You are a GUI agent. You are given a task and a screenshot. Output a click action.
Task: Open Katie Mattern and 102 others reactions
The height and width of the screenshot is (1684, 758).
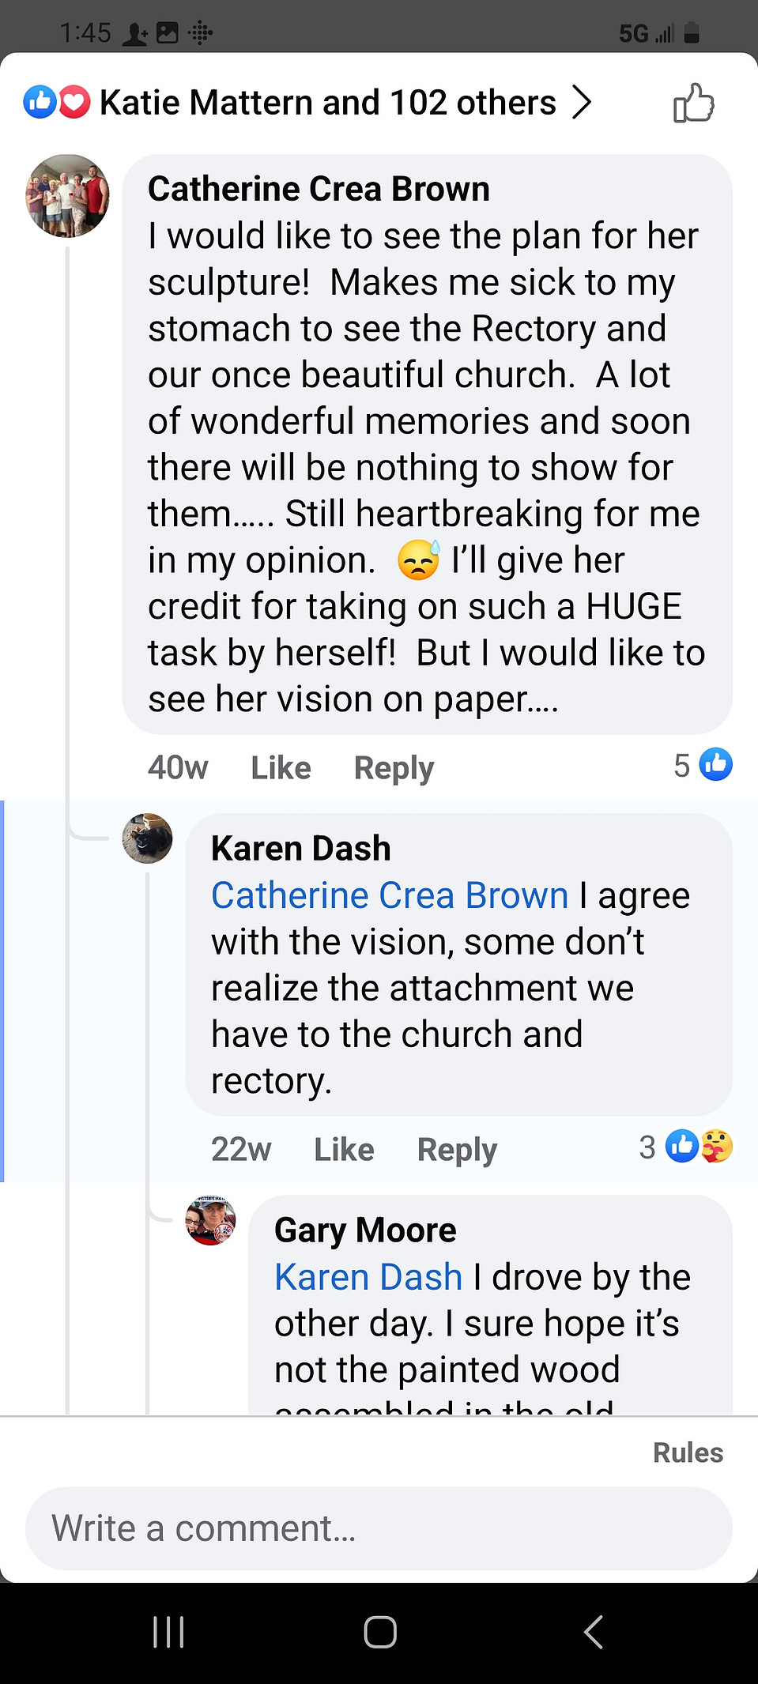coord(327,103)
